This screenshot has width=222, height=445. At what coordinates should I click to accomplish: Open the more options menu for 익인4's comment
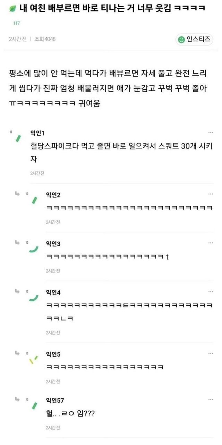point(211,291)
